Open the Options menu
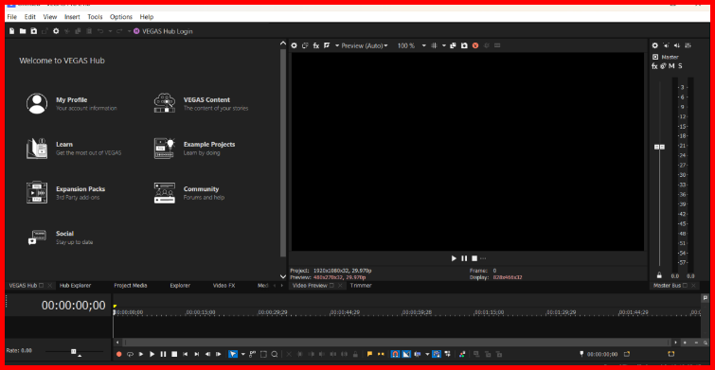Screen dimensions: 715x370 [x=121, y=17]
